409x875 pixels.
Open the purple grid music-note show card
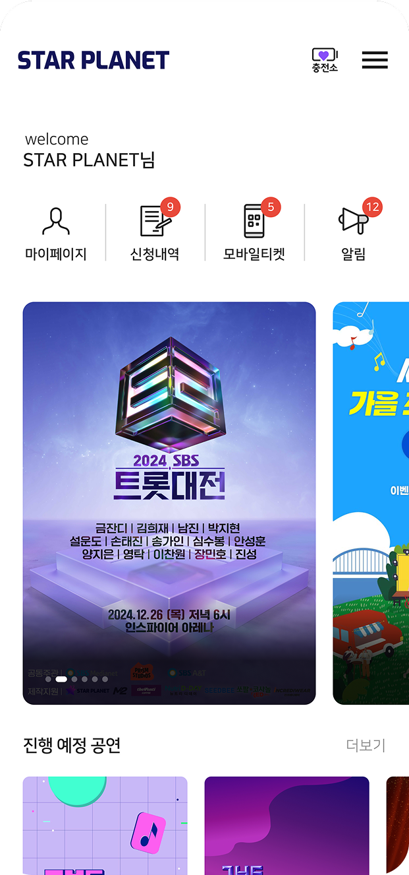pos(105,826)
